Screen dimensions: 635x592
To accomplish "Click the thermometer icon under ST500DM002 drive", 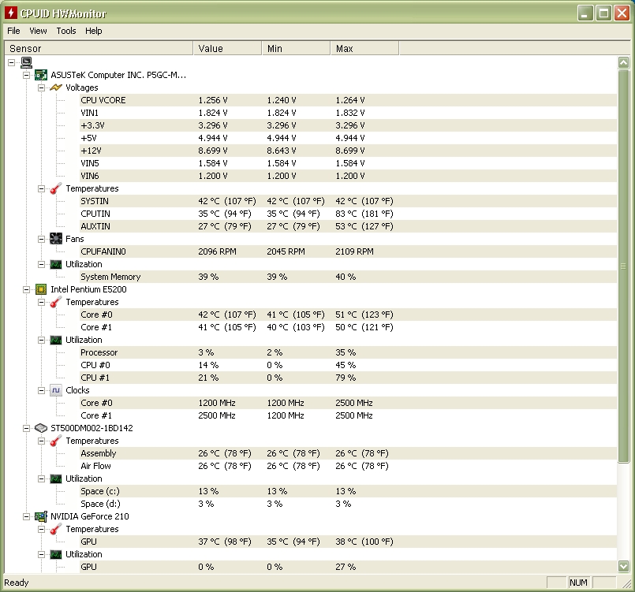I will pos(56,441).
